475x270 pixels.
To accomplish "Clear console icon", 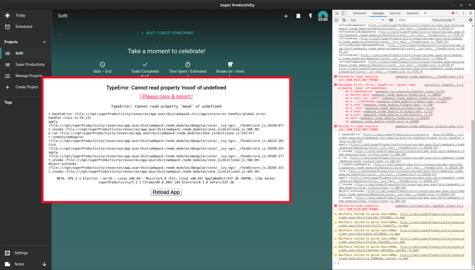I will click(x=344, y=20).
